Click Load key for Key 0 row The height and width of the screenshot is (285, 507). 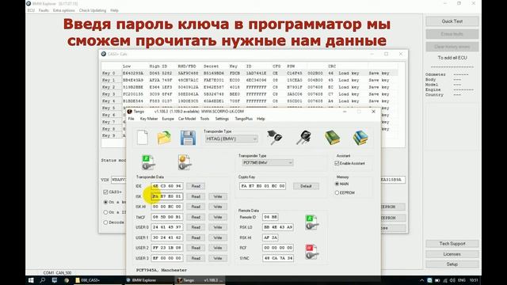pyautogui.click(x=349, y=74)
